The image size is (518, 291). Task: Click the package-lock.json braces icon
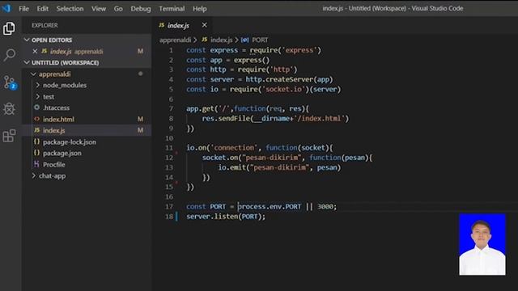pyautogui.click(x=36, y=141)
